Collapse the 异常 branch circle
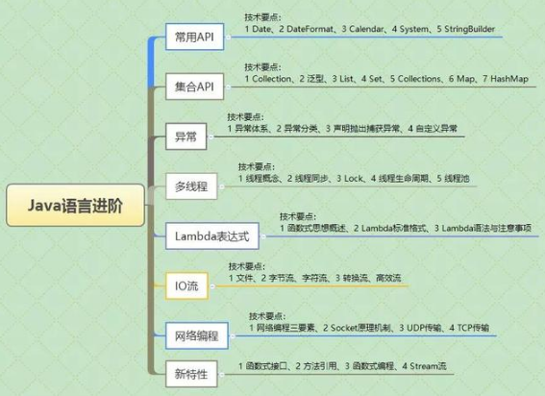The width and height of the screenshot is (545, 396). (x=211, y=137)
